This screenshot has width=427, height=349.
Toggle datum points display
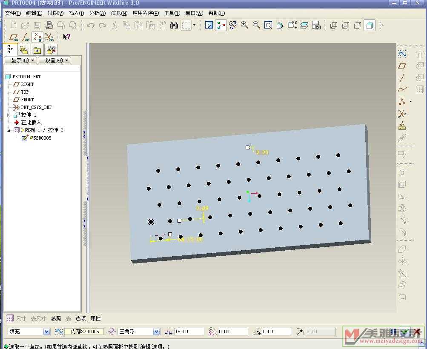37,37
